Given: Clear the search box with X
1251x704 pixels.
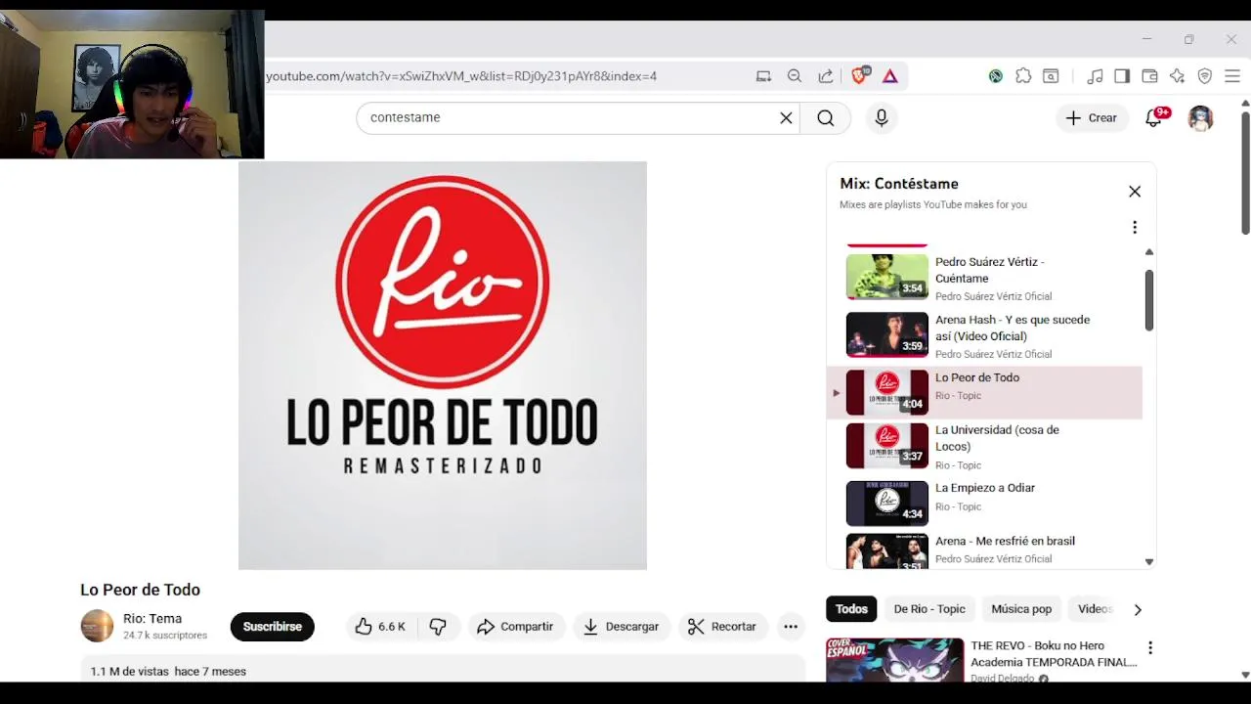Looking at the screenshot, I should point(786,117).
